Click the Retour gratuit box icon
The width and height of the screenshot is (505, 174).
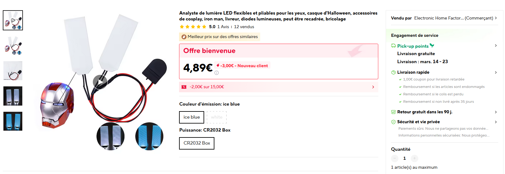coord(393,112)
